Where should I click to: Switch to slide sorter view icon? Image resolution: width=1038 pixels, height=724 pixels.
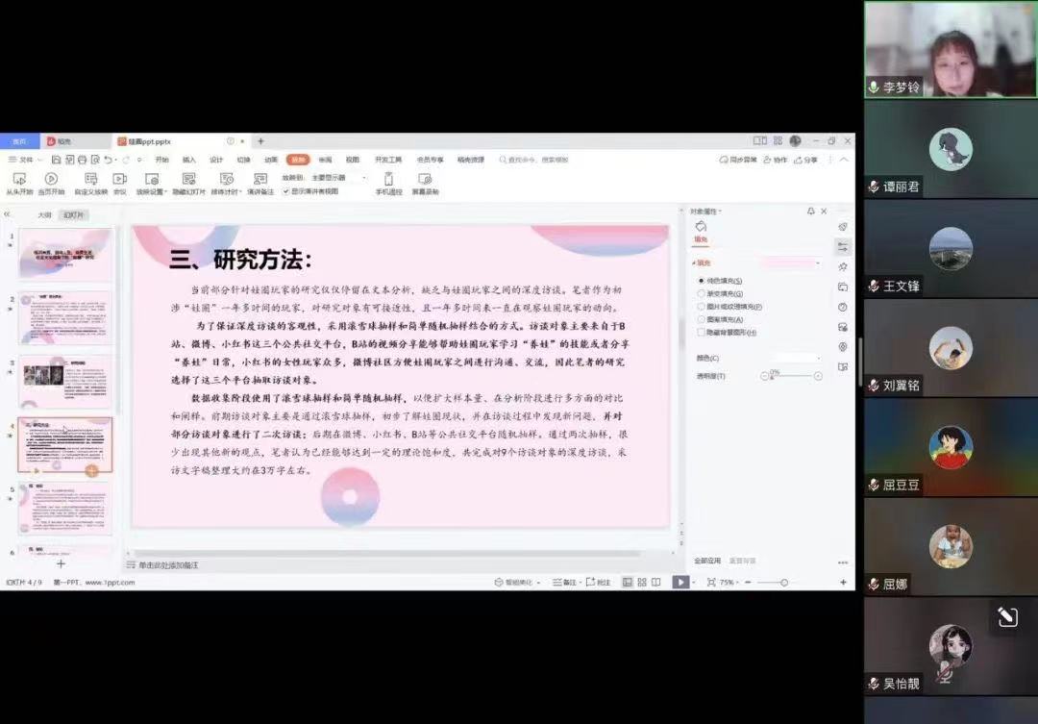point(641,582)
